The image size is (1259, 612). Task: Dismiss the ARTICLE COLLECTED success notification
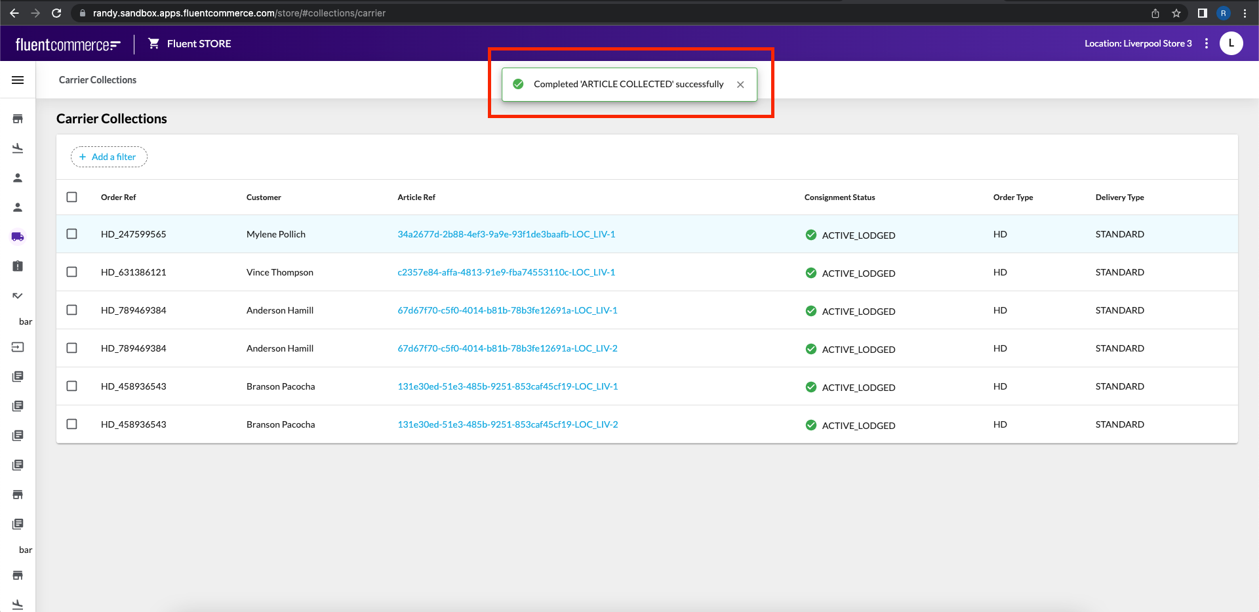coord(740,85)
